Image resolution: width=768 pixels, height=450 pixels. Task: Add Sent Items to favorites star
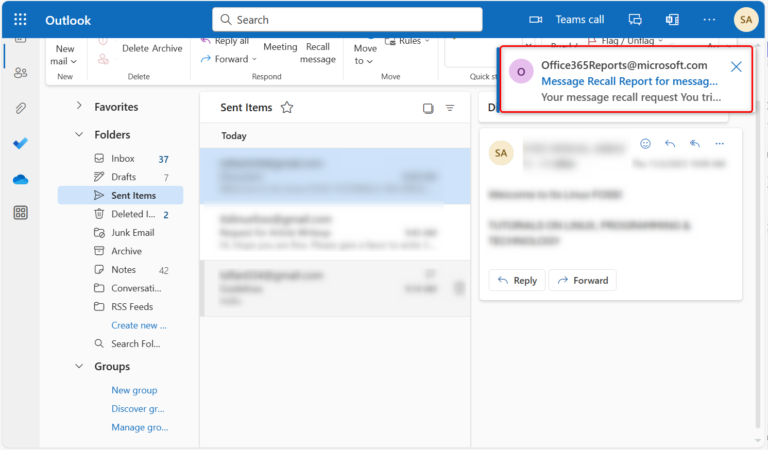(x=287, y=108)
